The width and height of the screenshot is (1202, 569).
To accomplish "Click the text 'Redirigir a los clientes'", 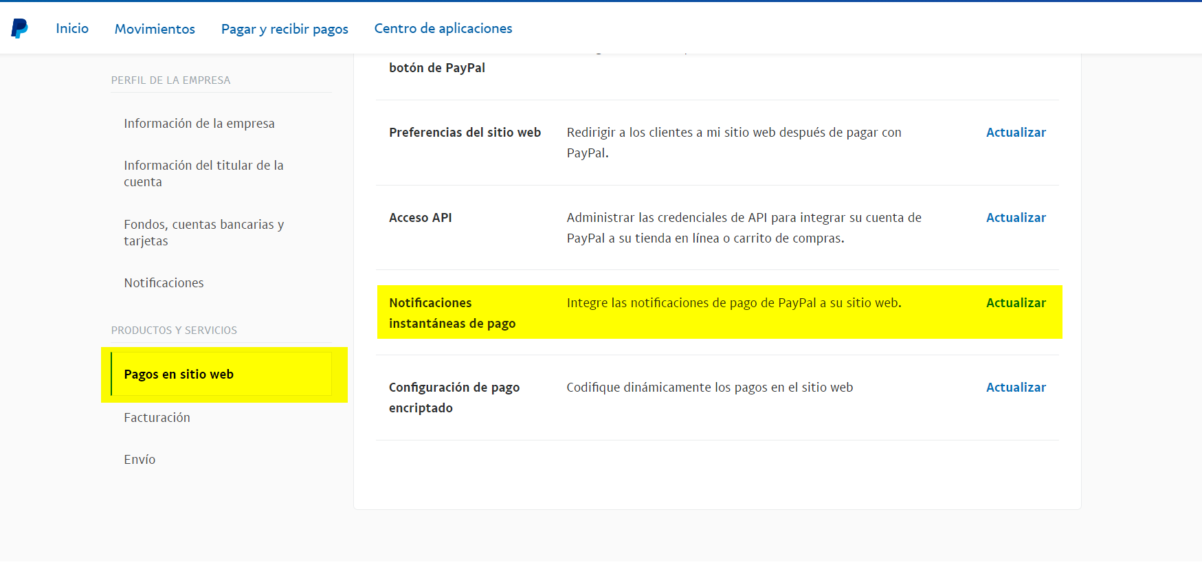I will tap(630, 133).
